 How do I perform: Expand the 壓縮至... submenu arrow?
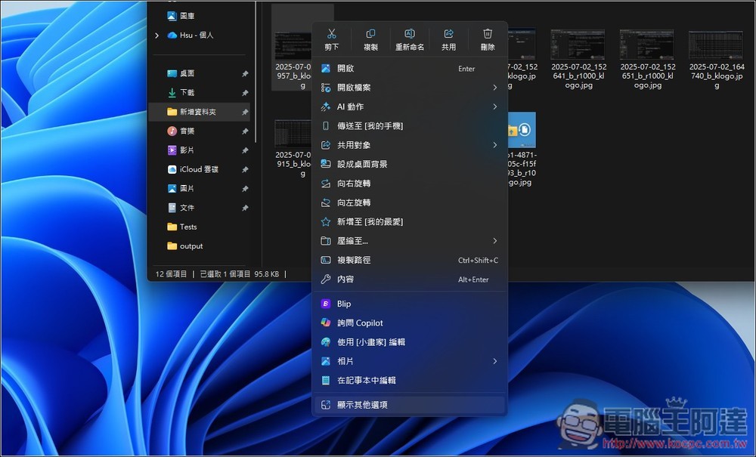tap(494, 241)
